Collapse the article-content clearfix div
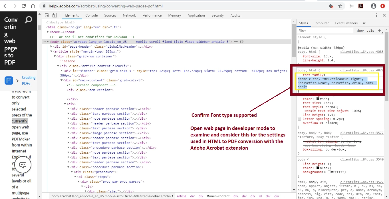Image resolution: width=389 pixels, height=199 pixels. (x=58, y=66)
